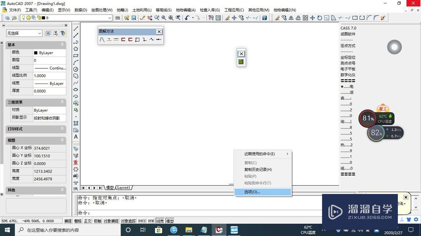Click the command line input field
This screenshot has width=421, height=236.
point(199,213)
